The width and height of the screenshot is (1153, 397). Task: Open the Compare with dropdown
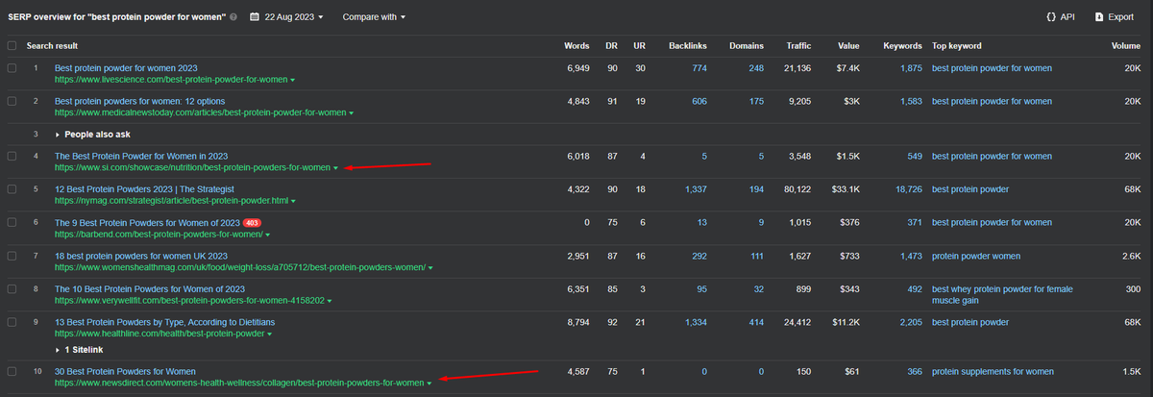374,17
